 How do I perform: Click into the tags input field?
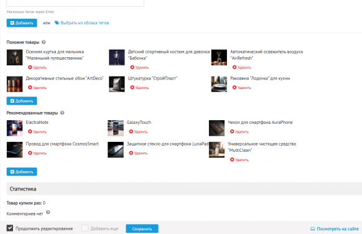tap(75, 3)
